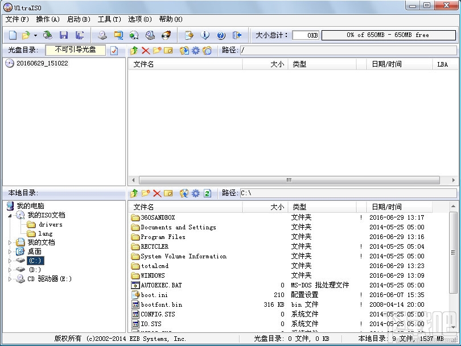The width and height of the screenshot is (461, 346).
Task: Select the drivers folder in tree
Action: pos(50,225)
